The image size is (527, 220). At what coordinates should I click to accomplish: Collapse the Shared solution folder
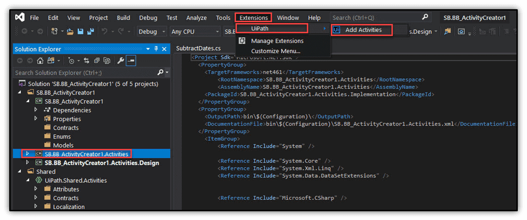click(x=19, y=171)
